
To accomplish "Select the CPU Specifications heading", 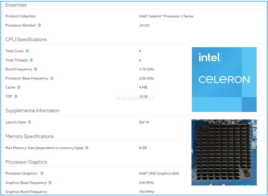I will pyautogui.click(x=26, y=40).
